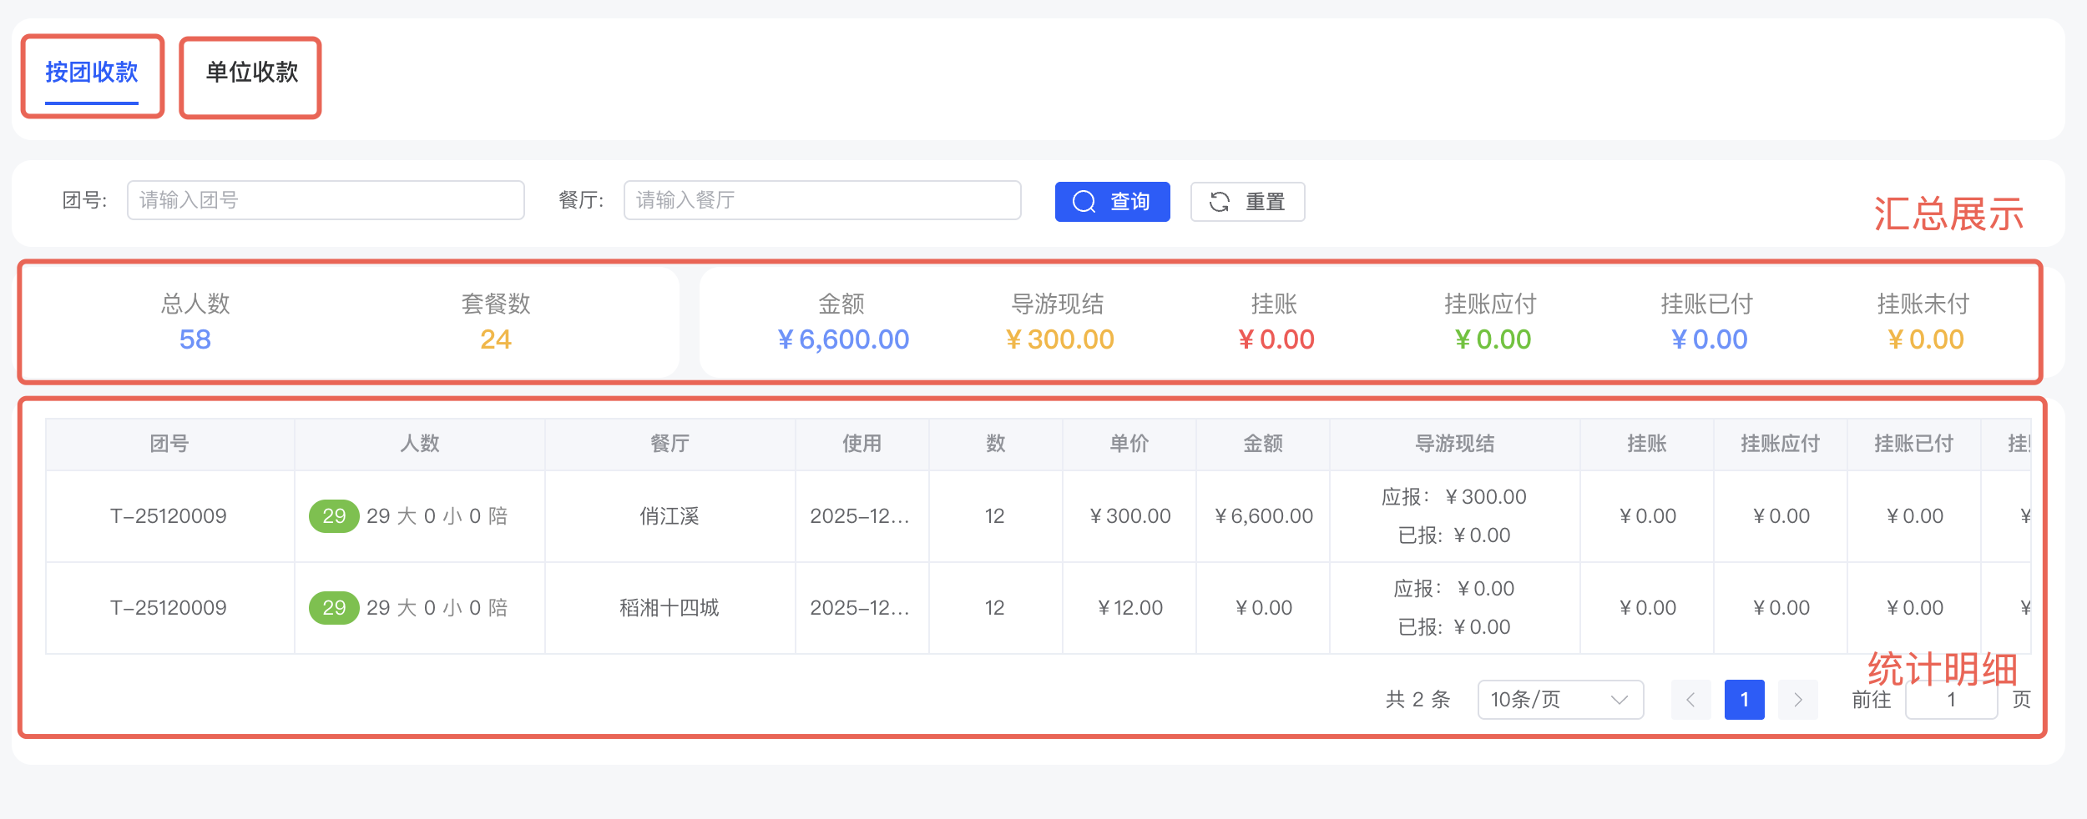Click the 团号 input field

[x=325, y=201]
